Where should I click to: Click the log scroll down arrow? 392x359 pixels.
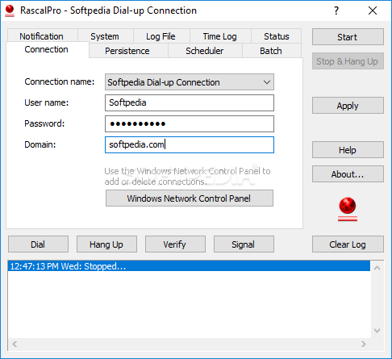tap(377, 331)
